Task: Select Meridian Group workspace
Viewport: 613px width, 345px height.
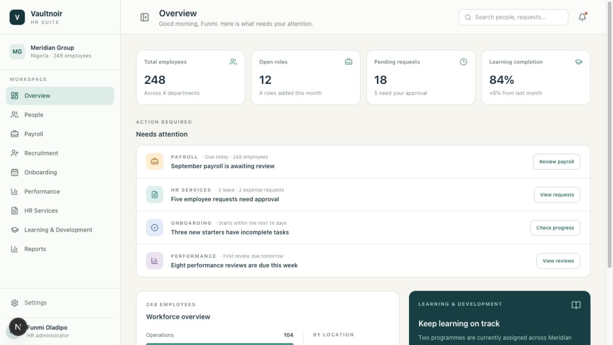Action: click(60, 52)
